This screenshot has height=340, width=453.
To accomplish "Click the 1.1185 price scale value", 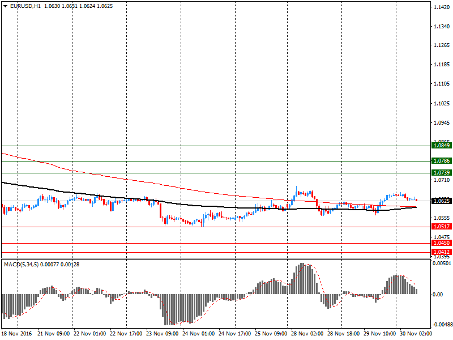I will pos(442,65).
